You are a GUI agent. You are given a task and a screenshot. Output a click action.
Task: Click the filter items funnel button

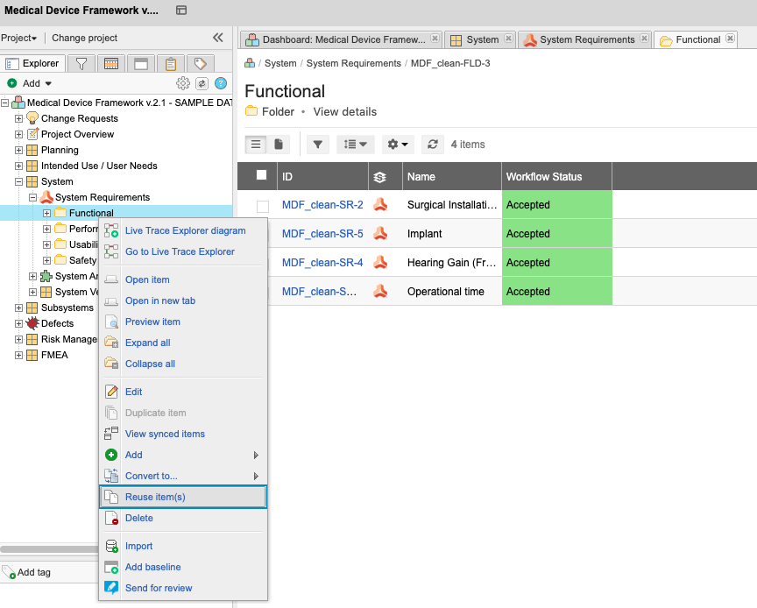[318, 145]
